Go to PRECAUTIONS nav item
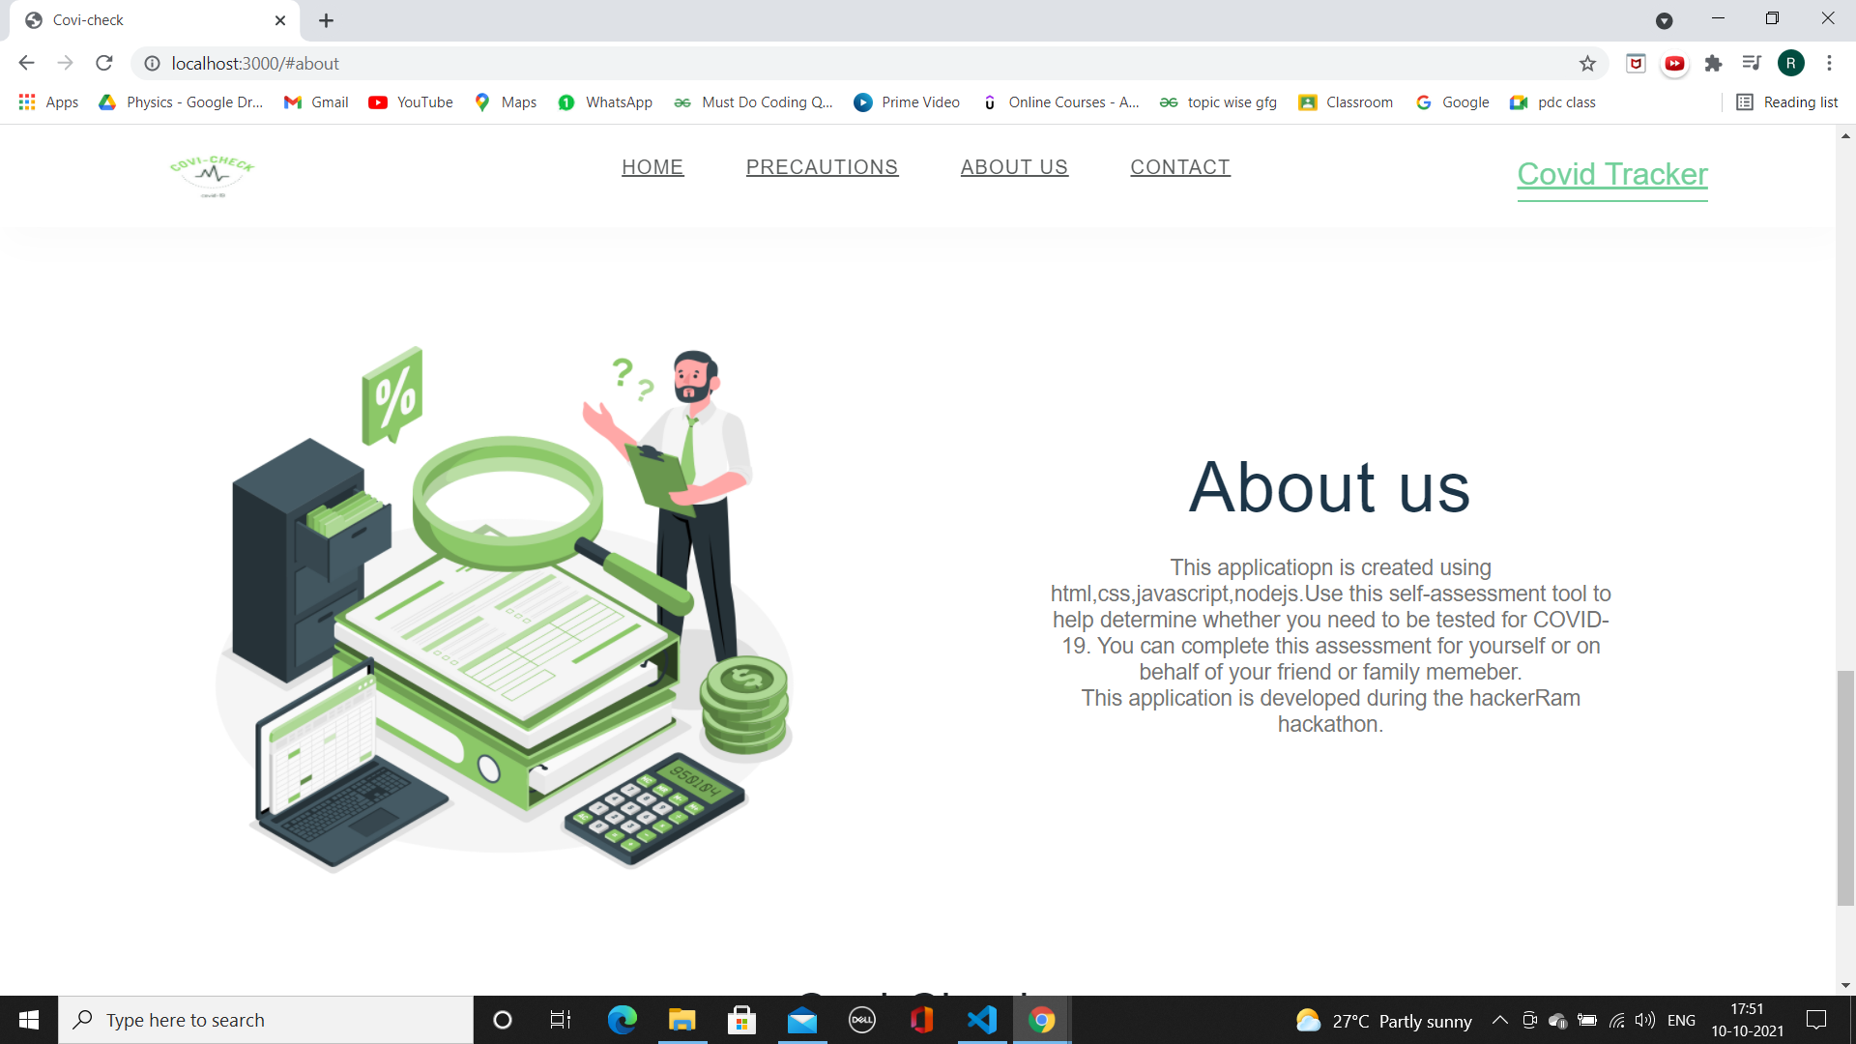This screenshot has width=1856, height=1044. point(822,167)
